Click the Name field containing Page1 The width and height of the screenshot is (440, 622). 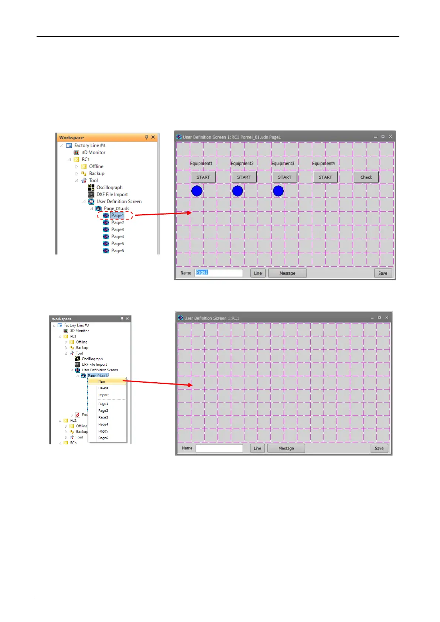point(219,273)
